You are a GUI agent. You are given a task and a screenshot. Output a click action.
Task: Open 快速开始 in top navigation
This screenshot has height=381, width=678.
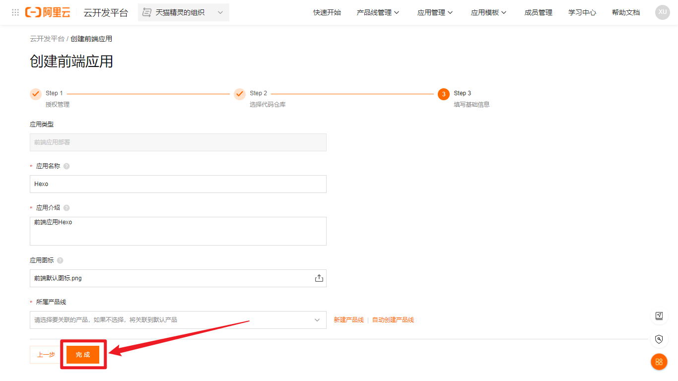327,12
